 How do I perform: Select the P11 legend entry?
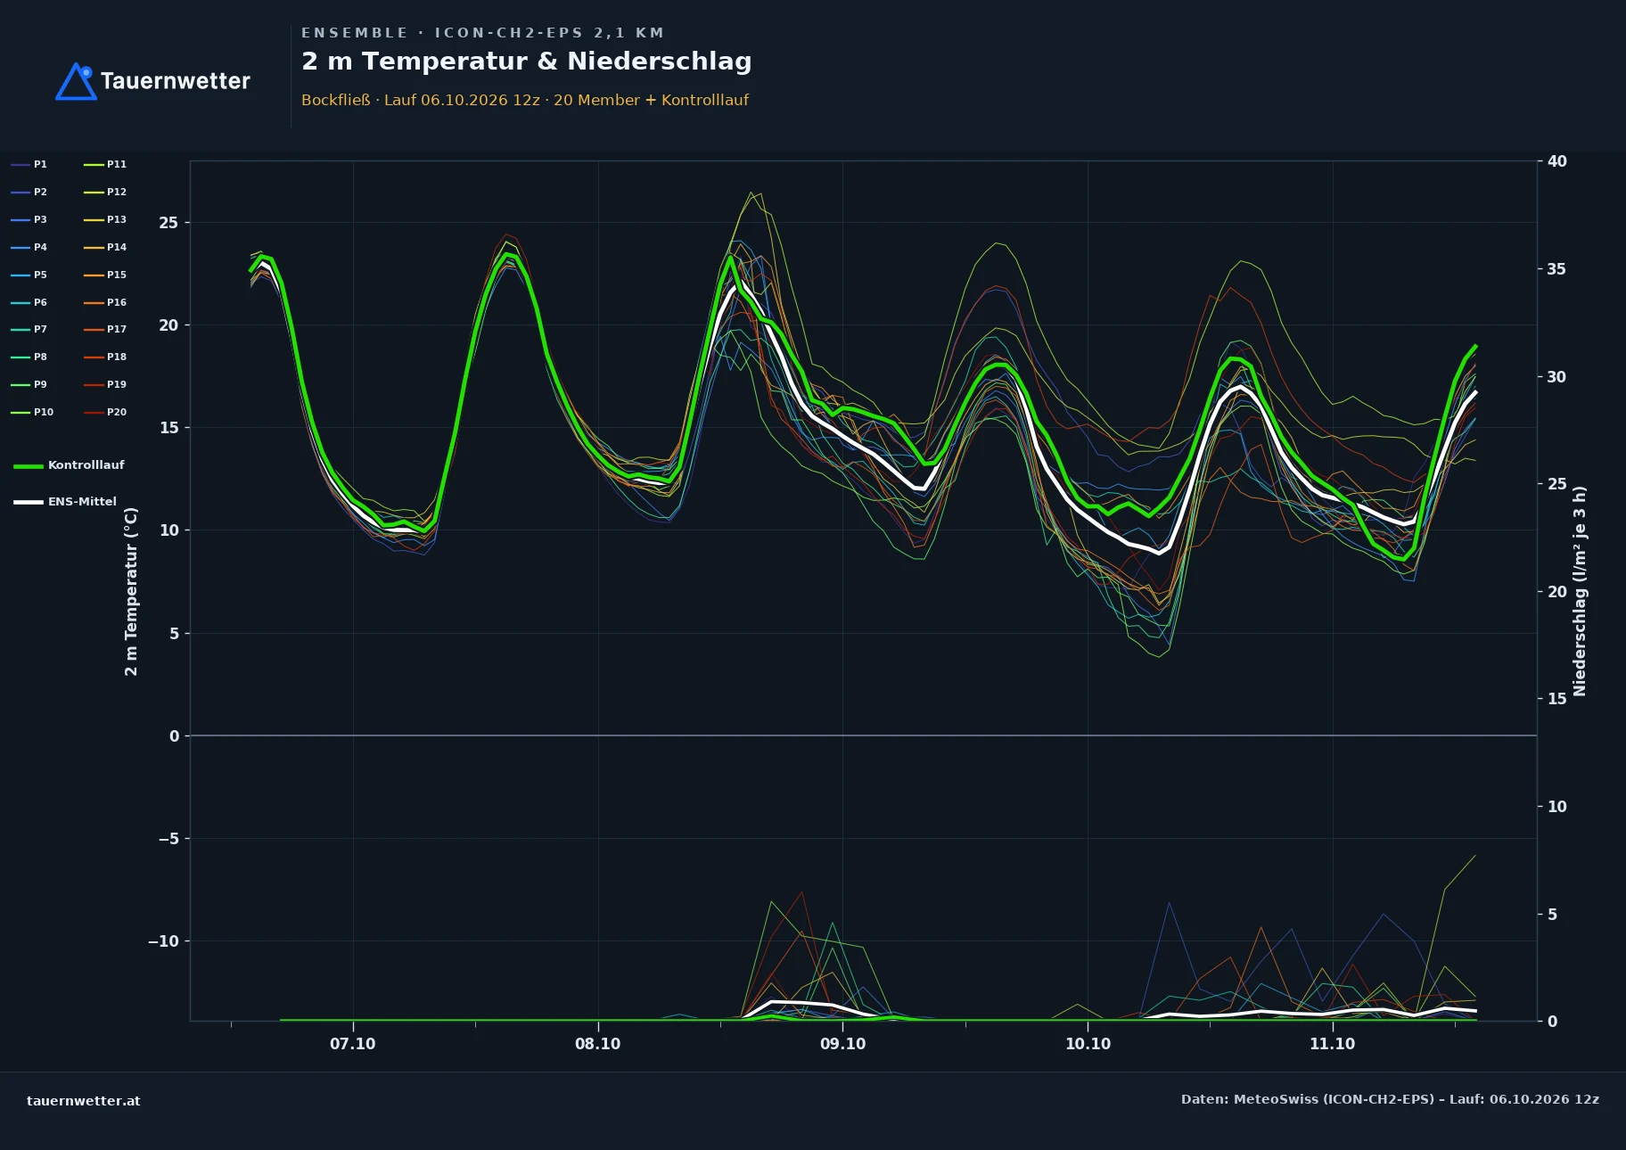pyautogui.click(x=105, y=164)
